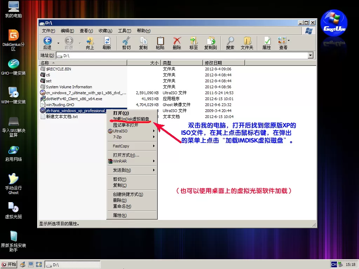The height and width of the screenshot is (269, 359).
Task: Choose 属性(R) in context menu
Action: [x=120, y=215]
